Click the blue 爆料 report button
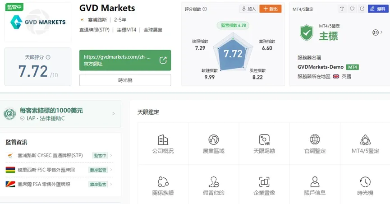Image resolution: width=390 pixels, height=204 pixels. tap(378, 9)
